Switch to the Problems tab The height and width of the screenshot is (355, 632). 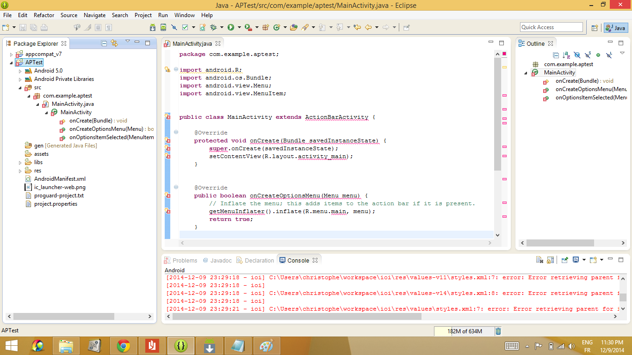(x=181, y=260)
